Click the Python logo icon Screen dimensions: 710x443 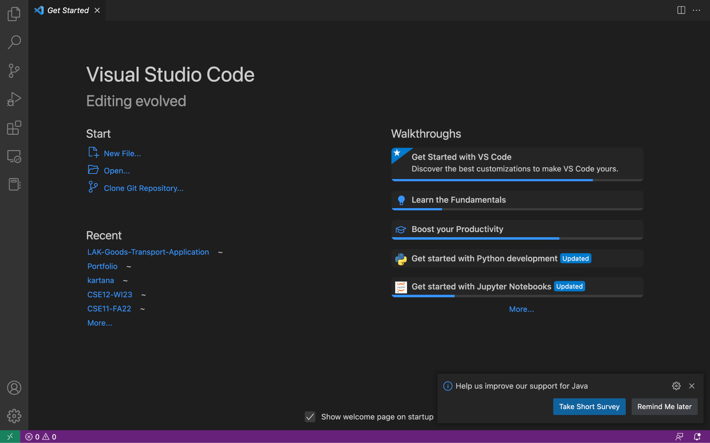(401, 259)
